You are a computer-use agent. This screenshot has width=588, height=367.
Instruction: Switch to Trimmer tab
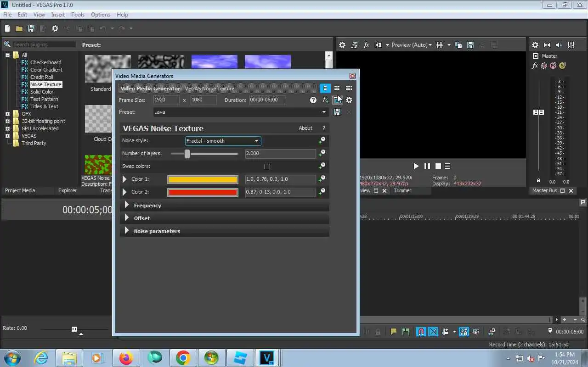pos(402,190)
